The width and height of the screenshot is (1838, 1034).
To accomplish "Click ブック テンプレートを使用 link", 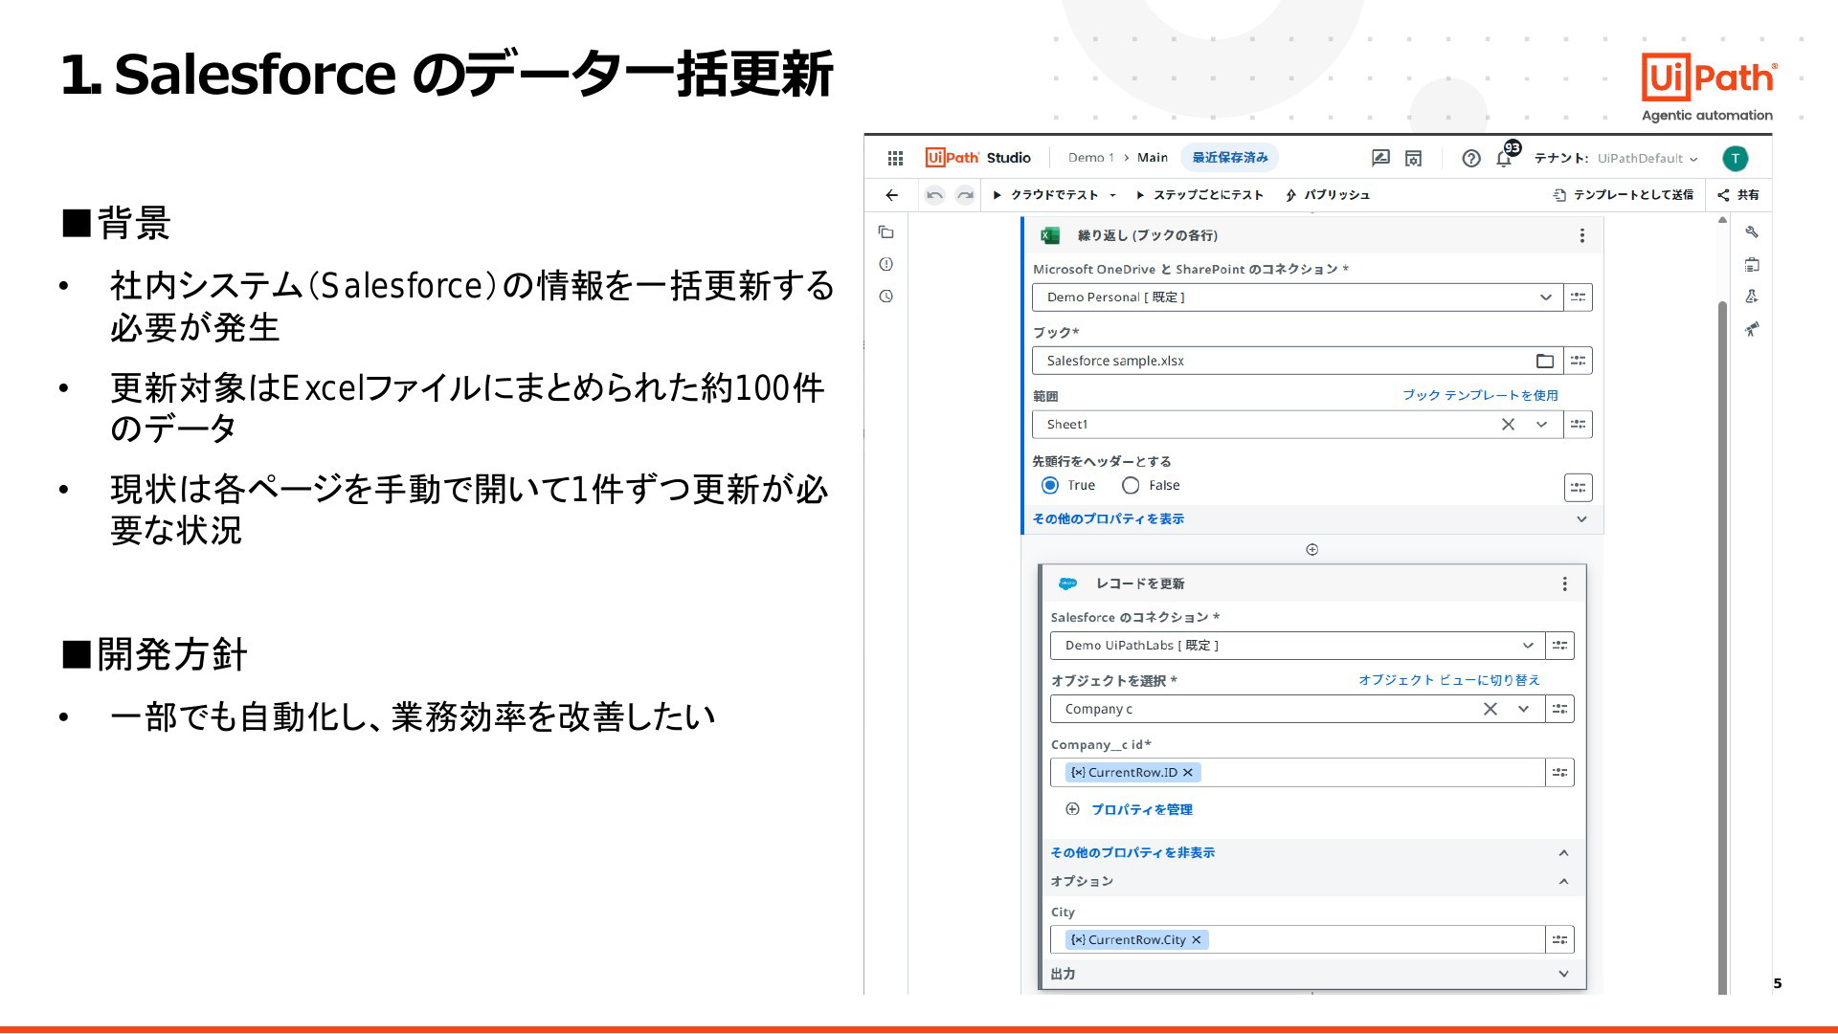I will pos(1480,395).
